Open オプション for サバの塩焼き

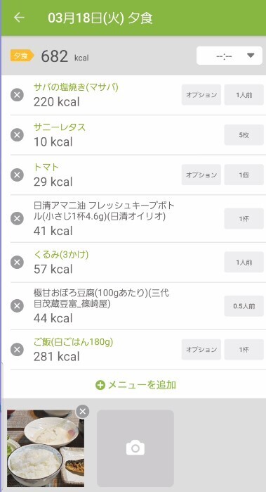[201, 95]
